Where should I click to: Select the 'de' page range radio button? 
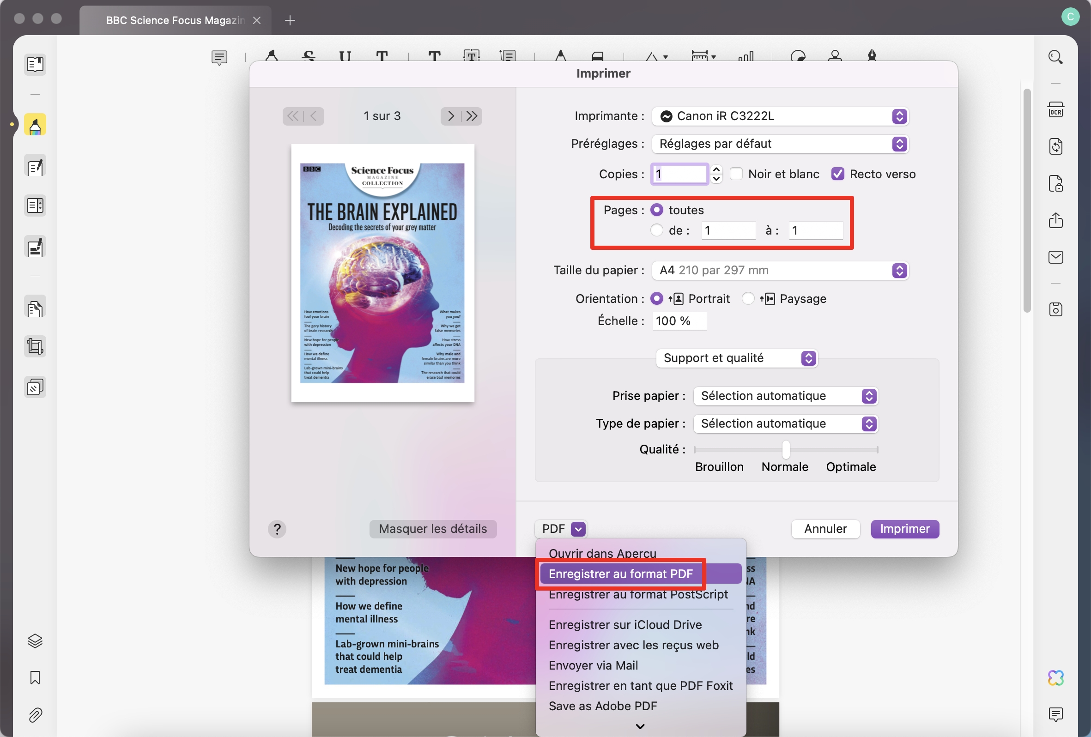pyautogui.click(x=656, y=230)
